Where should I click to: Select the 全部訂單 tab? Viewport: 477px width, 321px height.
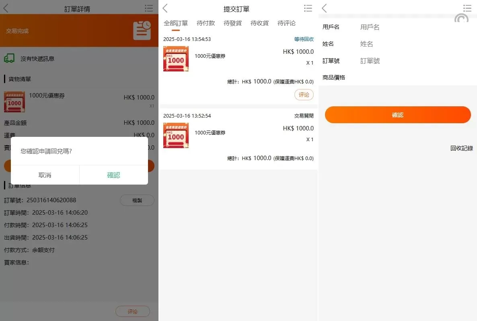176,23
